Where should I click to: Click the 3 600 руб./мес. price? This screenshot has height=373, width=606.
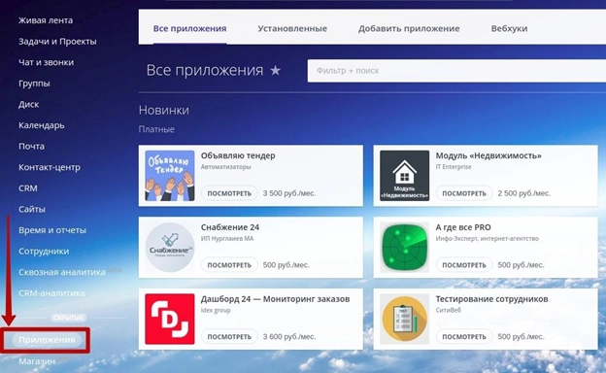click(289, 337)
